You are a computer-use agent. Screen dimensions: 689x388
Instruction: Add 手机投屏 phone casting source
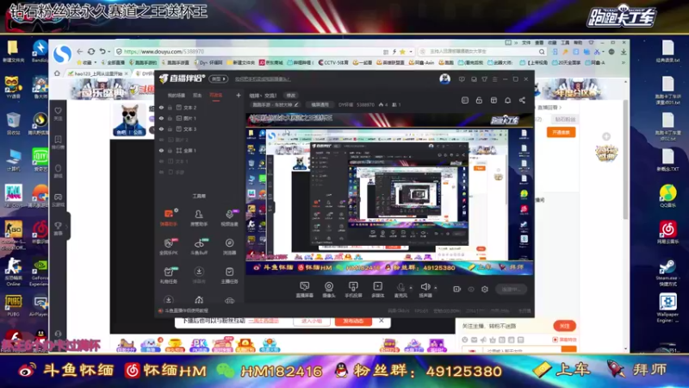tap(353, 290)
